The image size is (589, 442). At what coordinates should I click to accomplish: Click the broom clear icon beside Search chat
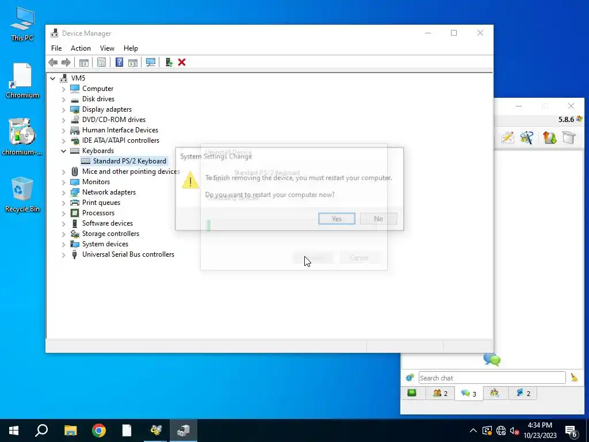[x=574, y=378]
